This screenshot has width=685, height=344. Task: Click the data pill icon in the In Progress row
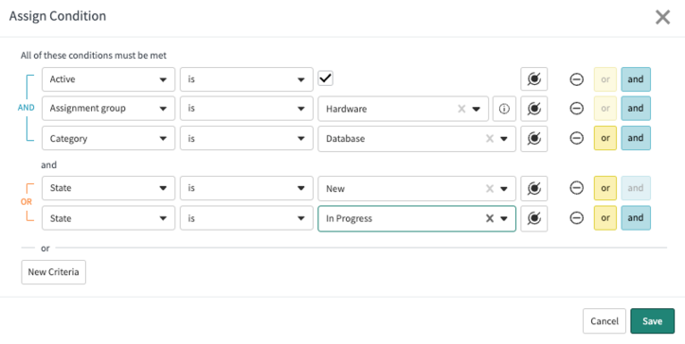pos(533,218)
